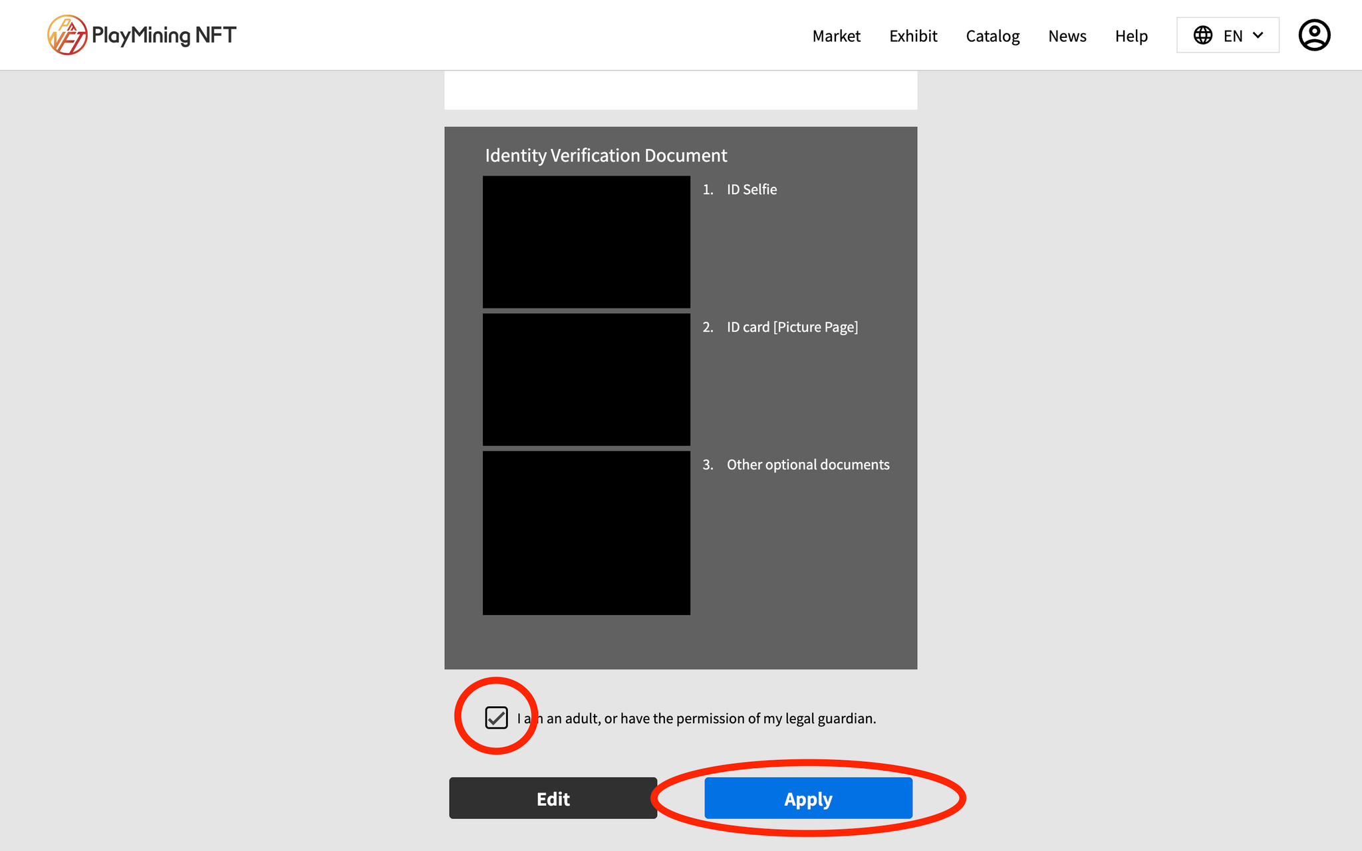This screenshot has height=851, width=1362.
Task: Open the Market navigation section
Action: point(835,35)
